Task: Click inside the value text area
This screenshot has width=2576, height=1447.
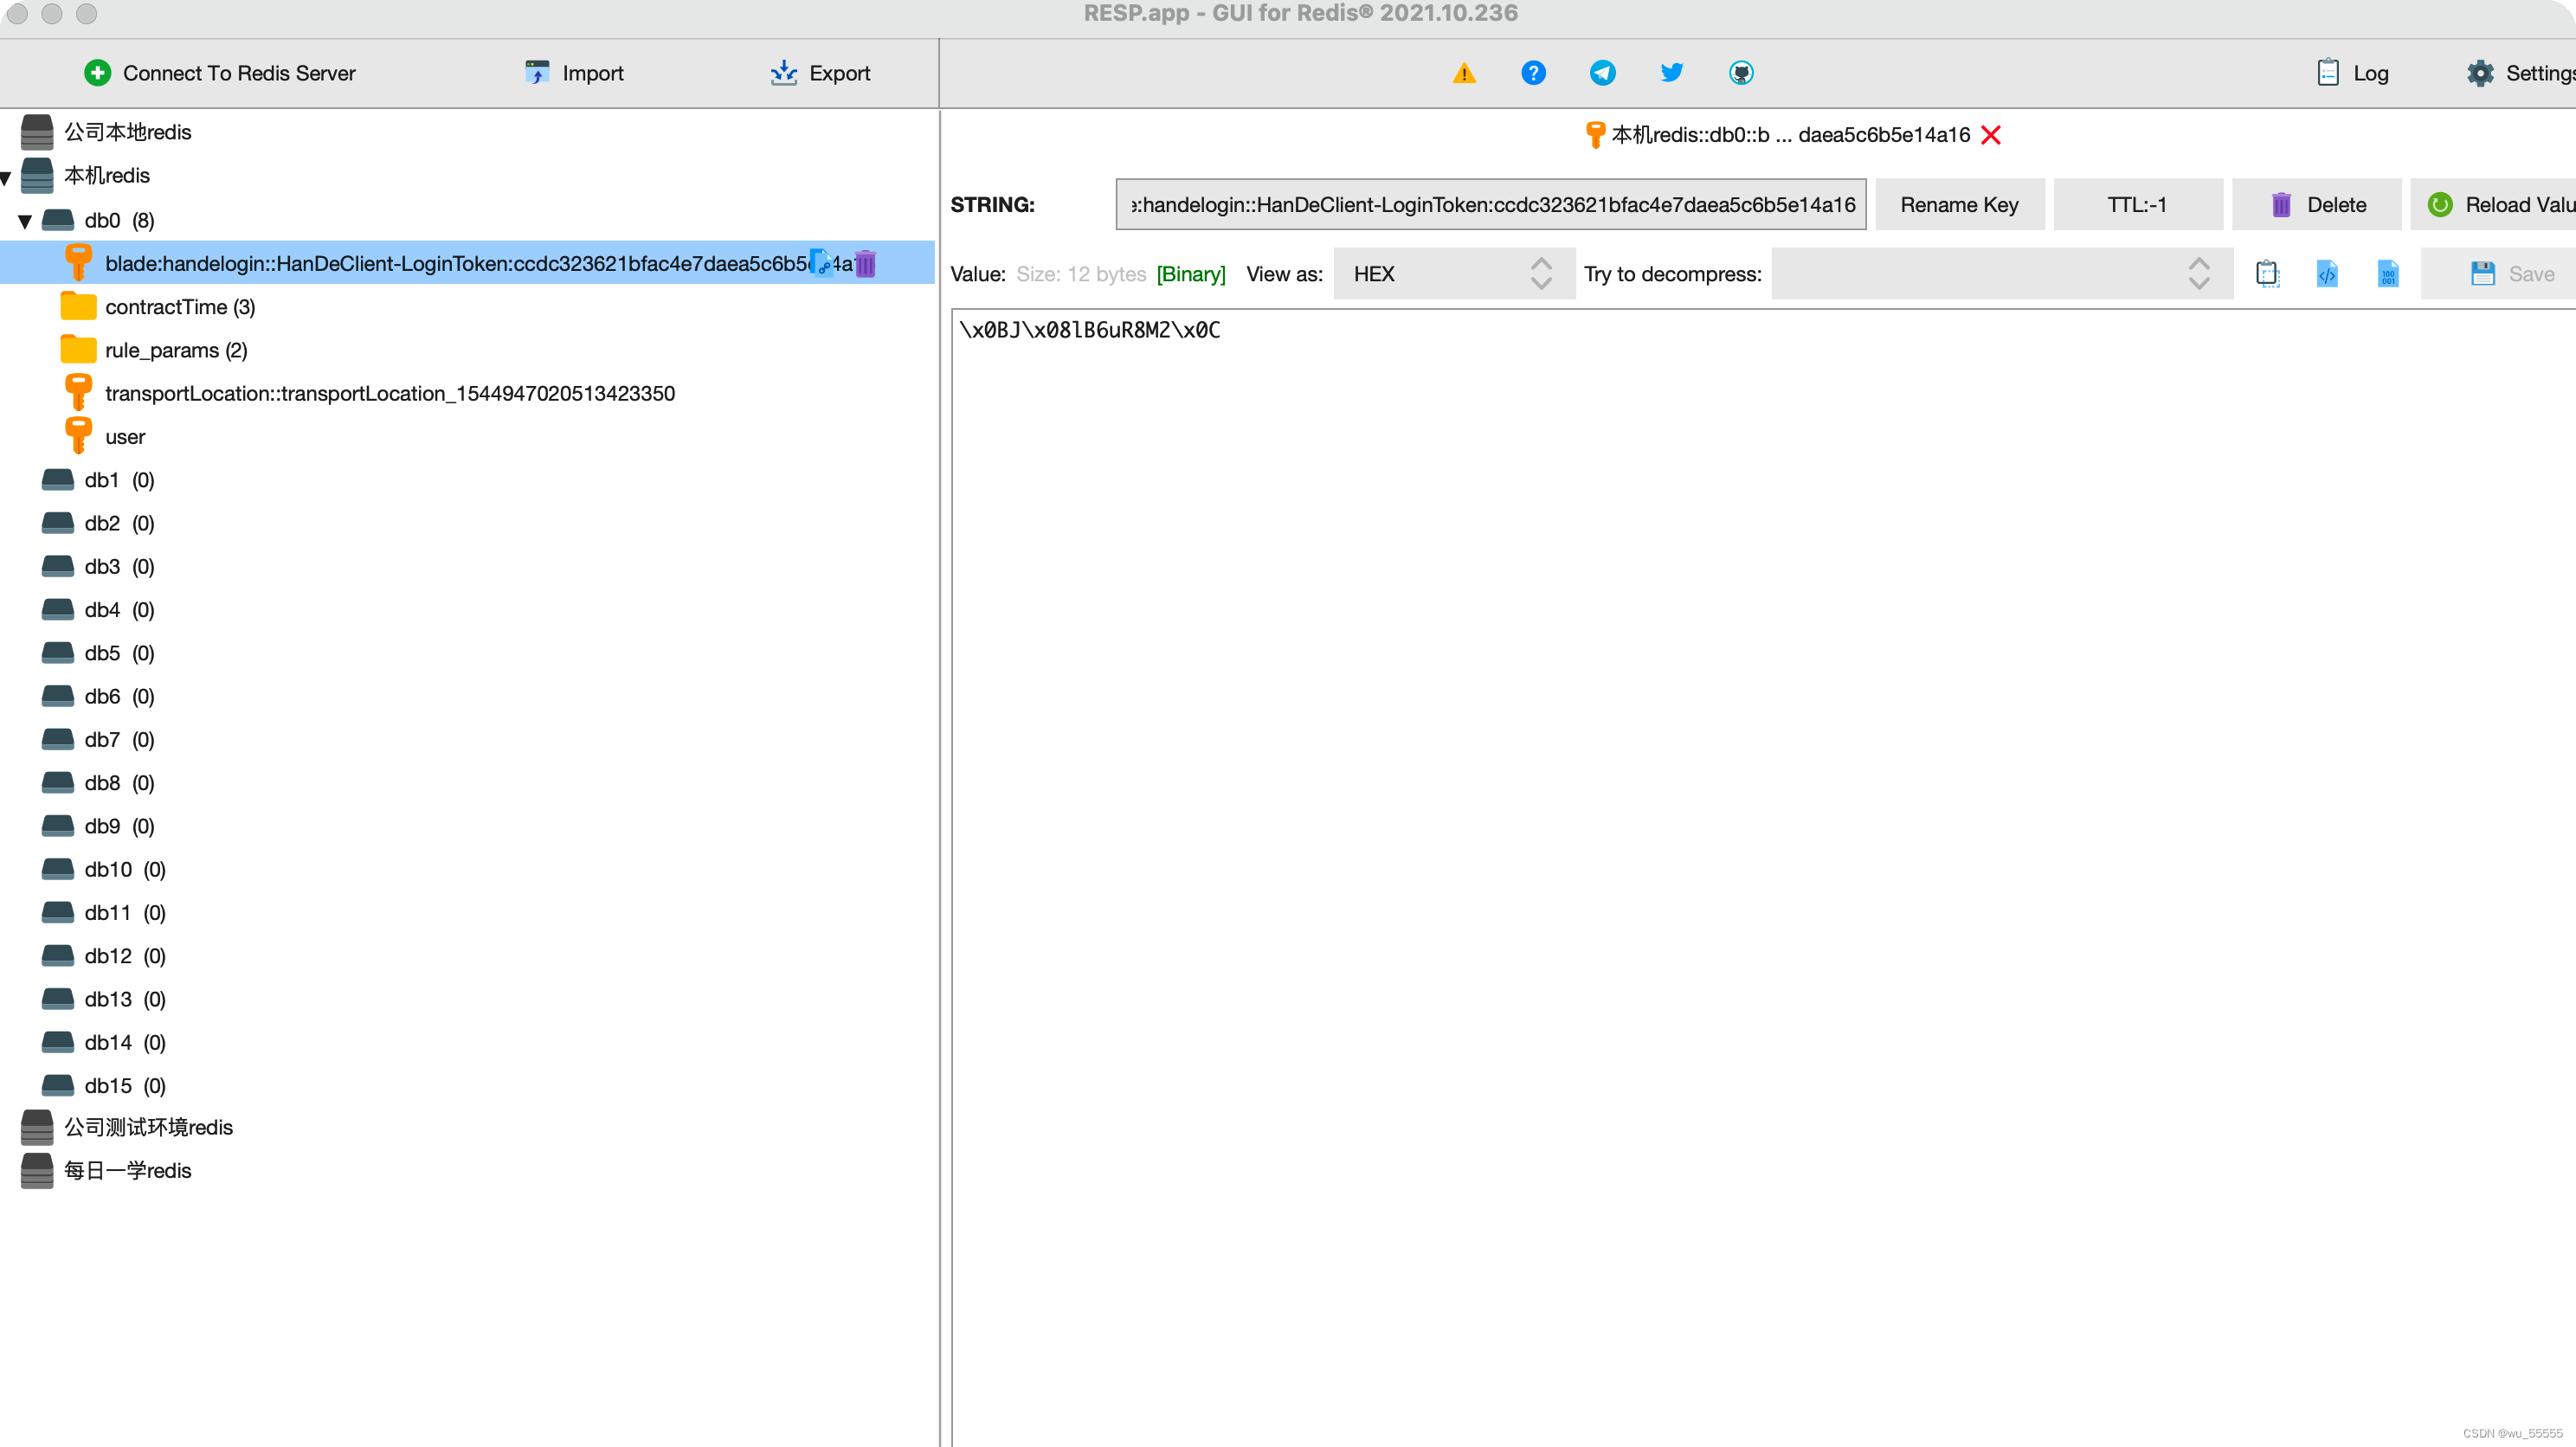Action: [1764, 877]
